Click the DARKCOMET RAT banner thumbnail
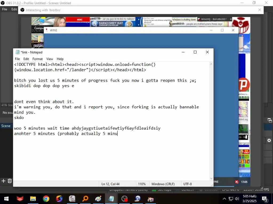Screen dimensions: 273x204 tap(113, 24)
